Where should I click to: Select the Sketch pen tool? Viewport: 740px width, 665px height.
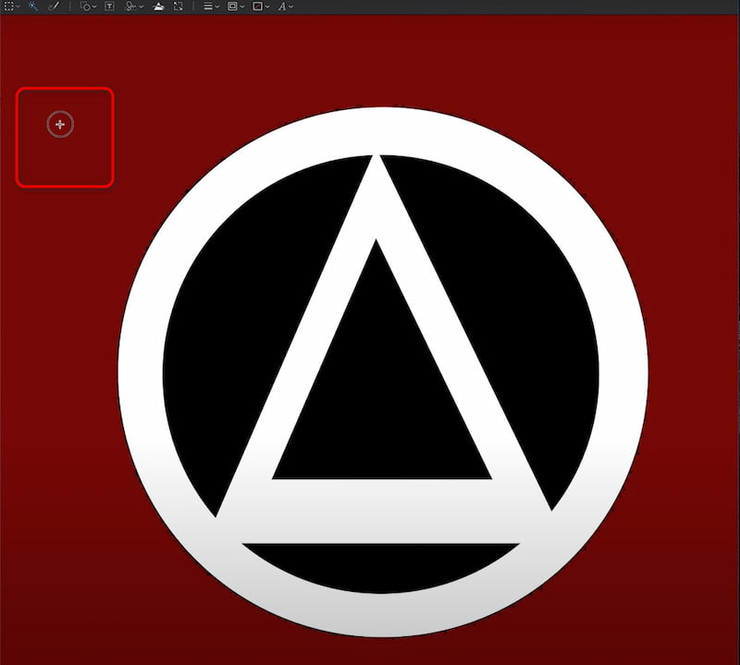click(54, 6)
